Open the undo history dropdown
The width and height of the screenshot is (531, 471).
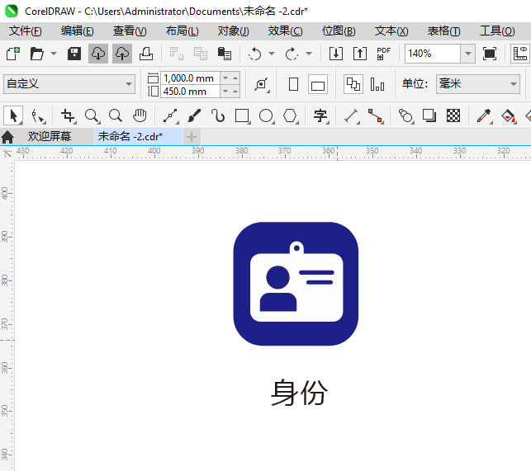(x=272, y=54)
